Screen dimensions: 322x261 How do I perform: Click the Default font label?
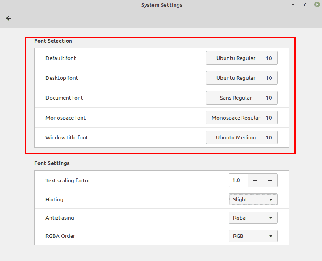click(61, 58)
